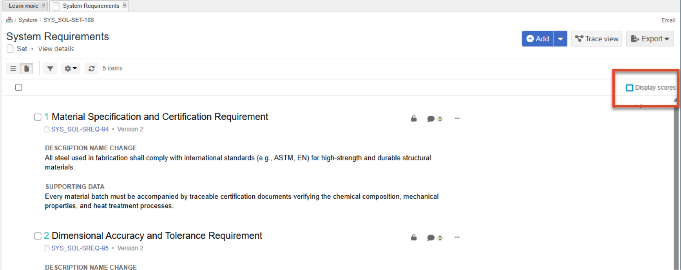Open comments on Material Specification requirement
The height and width of the screenshot is (270, 681).
435,119
